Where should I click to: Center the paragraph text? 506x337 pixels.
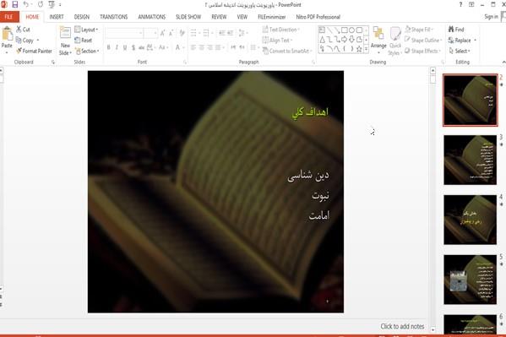click(201, 47)
